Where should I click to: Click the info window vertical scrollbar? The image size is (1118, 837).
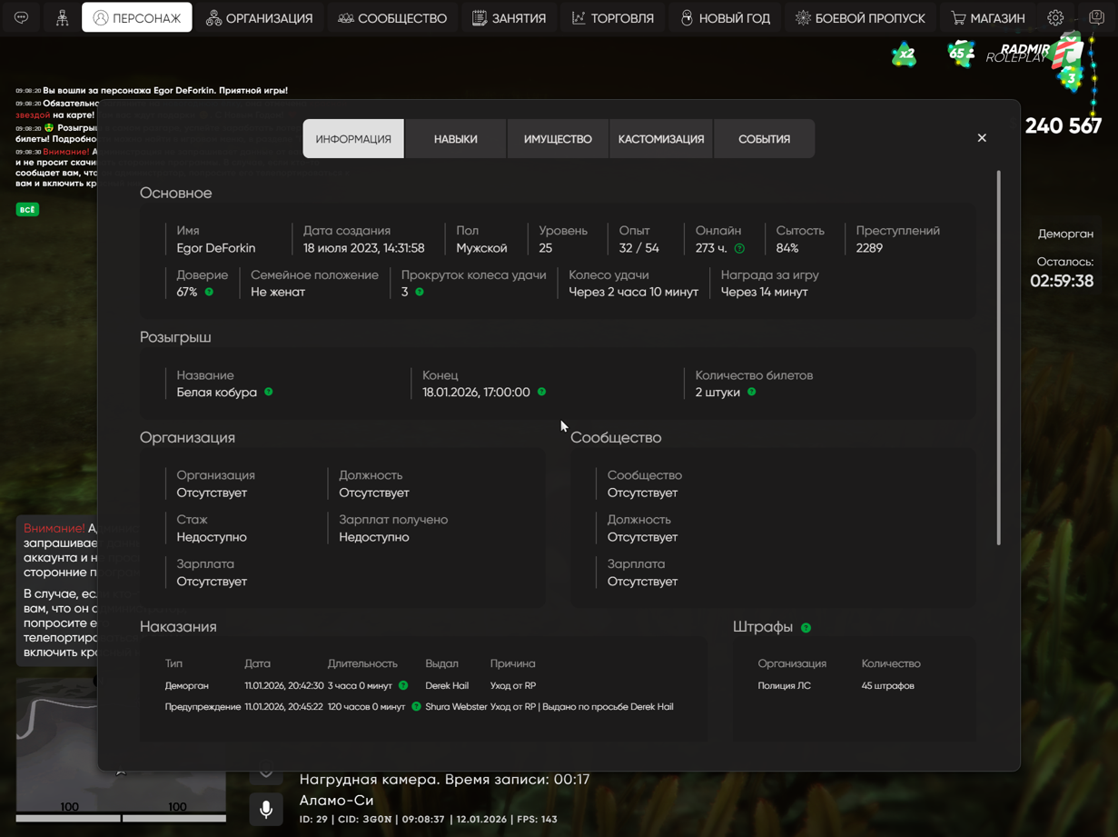coord(999,357)
